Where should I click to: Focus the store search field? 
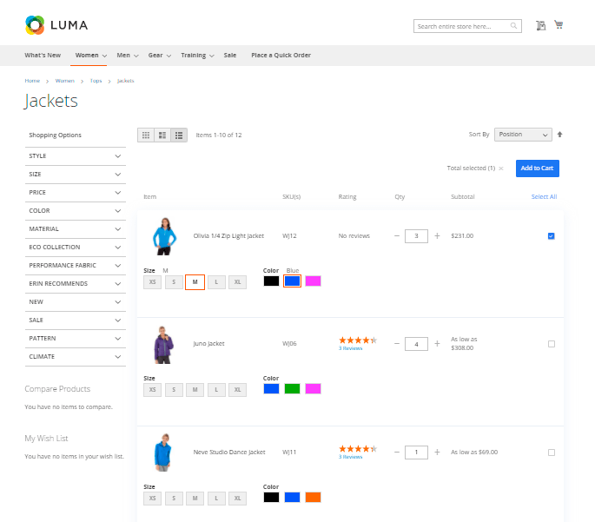467,26
